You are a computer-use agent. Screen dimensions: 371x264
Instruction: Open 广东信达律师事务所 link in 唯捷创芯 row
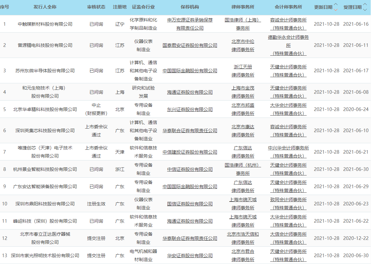pos(243,152)
